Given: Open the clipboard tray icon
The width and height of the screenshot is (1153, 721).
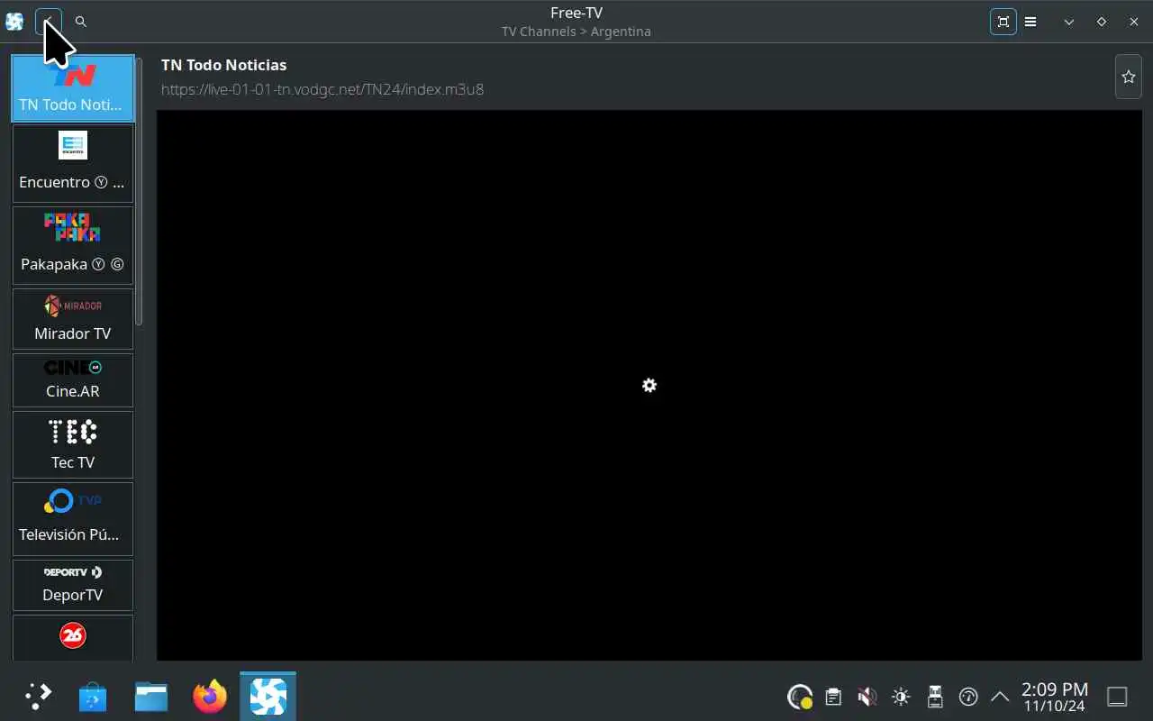Looking at the screenshot, I should pos(833,697).
